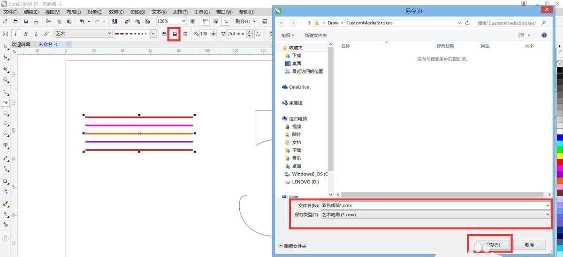Click the 取消 button

click(x=529, y=245)
